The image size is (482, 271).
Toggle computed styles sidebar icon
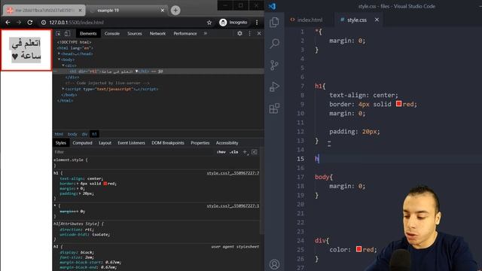coord(255,152)
